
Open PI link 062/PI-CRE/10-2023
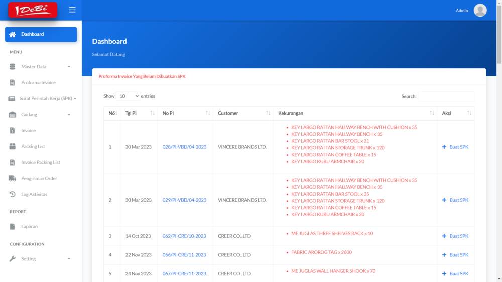[184, 236]
